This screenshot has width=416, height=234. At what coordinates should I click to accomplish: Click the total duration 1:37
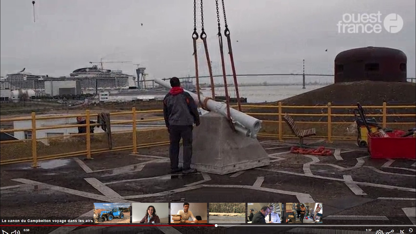tap(369, 230)
